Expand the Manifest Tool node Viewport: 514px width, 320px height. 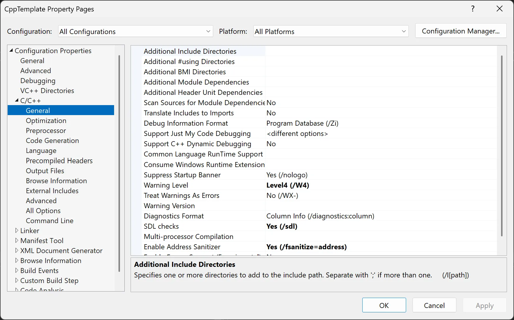(17, 241)
